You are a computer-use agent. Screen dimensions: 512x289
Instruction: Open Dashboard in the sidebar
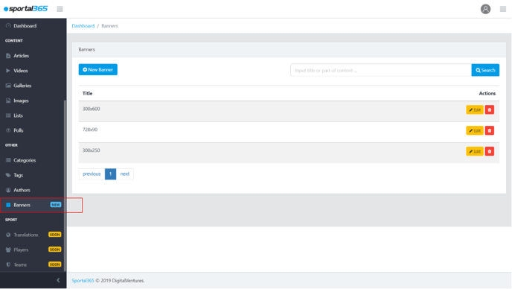(x=33, y=26)
